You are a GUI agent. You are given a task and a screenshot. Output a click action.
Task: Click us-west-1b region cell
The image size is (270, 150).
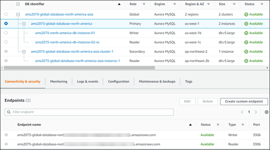[193, 33]
